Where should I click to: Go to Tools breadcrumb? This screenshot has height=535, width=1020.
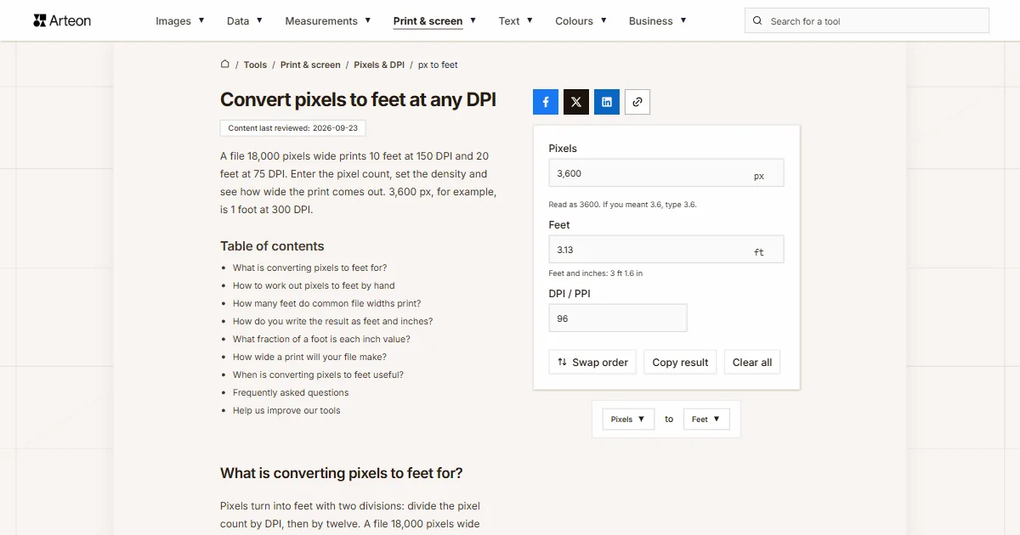[x=255, y=65]
